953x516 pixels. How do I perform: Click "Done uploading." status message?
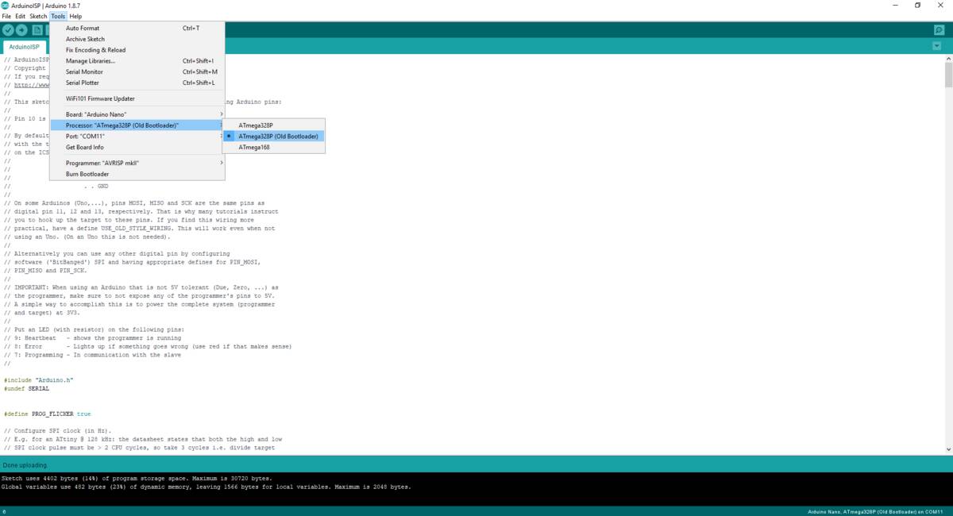[25, 464]
